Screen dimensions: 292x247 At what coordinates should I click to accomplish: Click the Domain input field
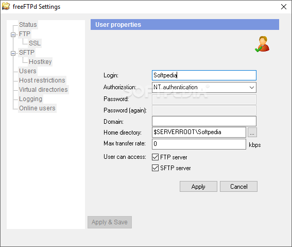coord(204,121)
